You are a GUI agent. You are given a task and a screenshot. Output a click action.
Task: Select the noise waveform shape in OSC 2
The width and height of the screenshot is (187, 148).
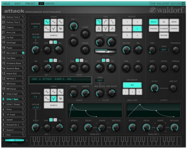point(61,99)
